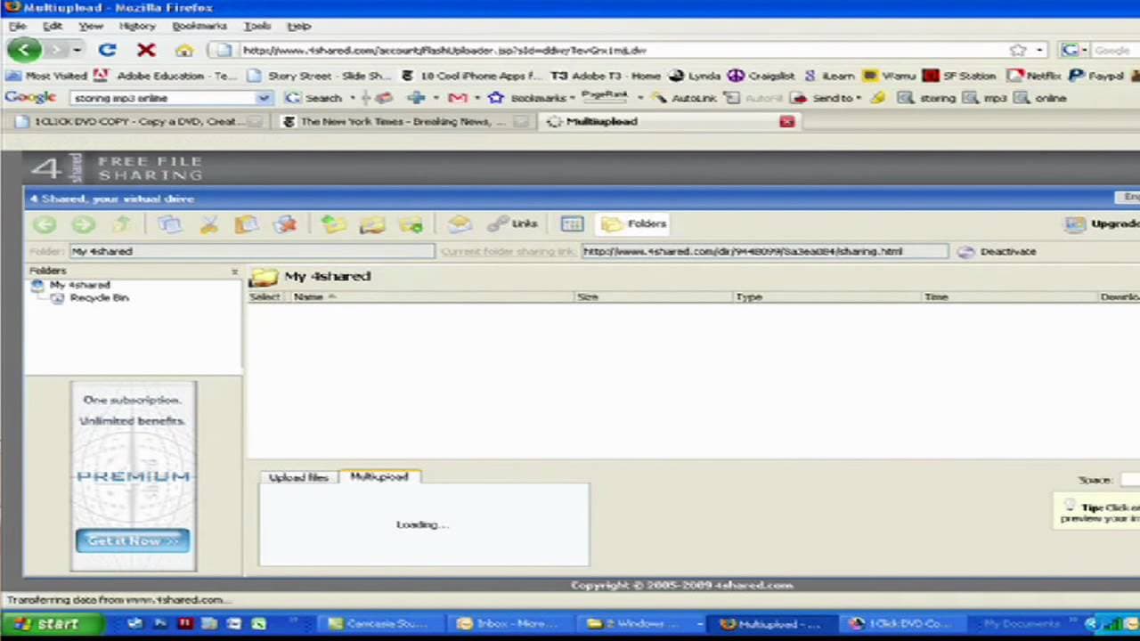This screenshot has width=1140, height=641.
Task: Click the Google search field top-right
Action: point(1113,51)
